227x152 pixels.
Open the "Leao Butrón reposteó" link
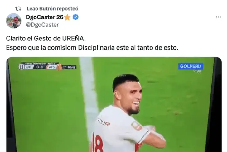click(x=52, y=9)
